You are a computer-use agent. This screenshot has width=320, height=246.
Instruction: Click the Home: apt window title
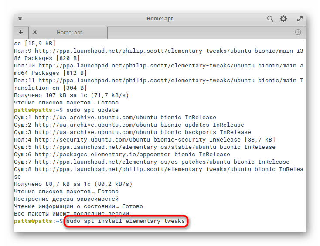(x=160, y=19)
